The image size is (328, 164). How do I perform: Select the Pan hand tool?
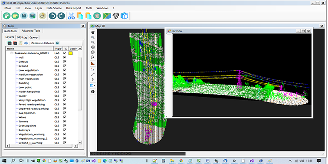pos(93,33)
